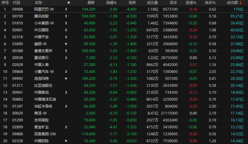Click the 代码 column header
Screen dimensions: 248x144
16,3
